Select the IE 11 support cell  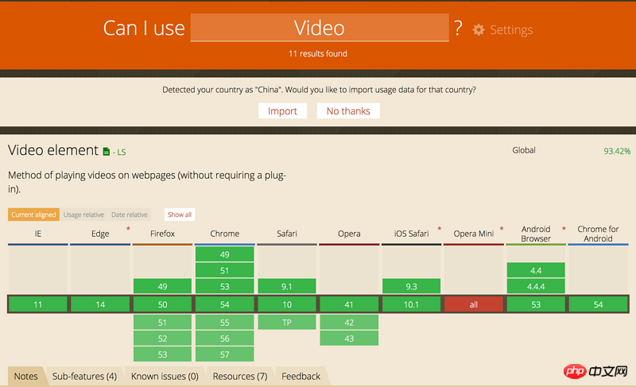pyautogui.click(x=38, y=304)
